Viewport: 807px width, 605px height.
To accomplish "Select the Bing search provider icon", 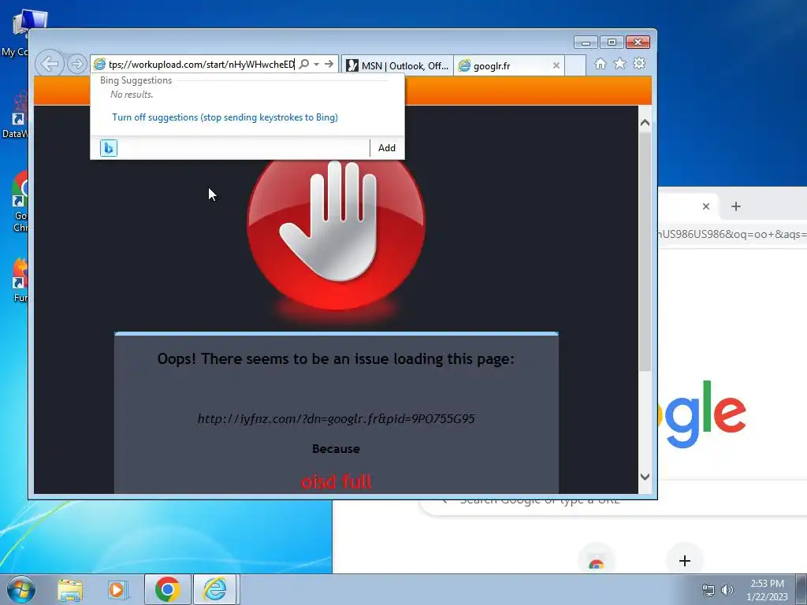I will pos(109,148).
